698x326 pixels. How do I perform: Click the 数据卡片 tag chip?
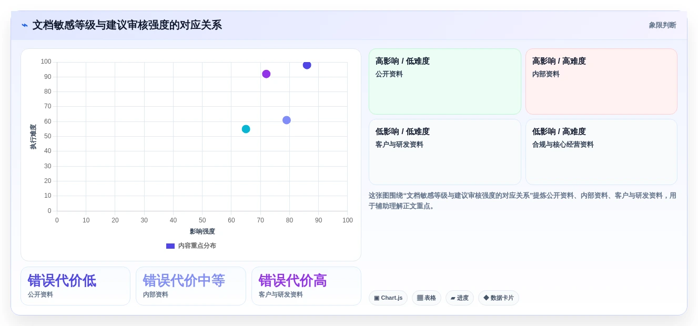(499, 298)
